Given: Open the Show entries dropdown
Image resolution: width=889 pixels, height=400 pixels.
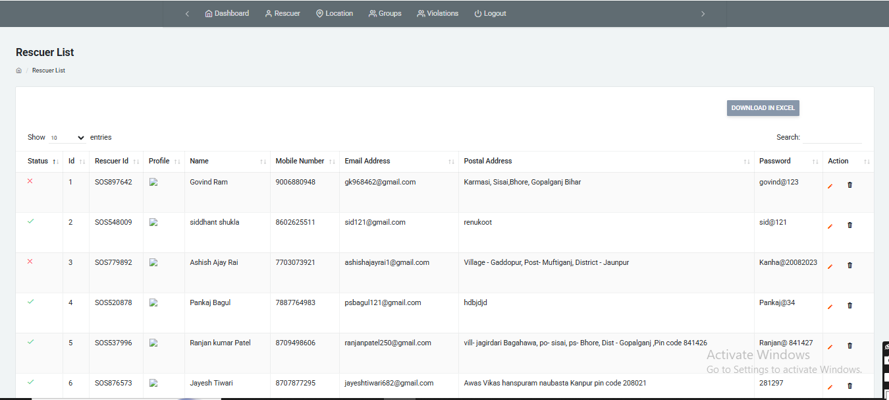Looking at the screenshot, I should point(68,138).
